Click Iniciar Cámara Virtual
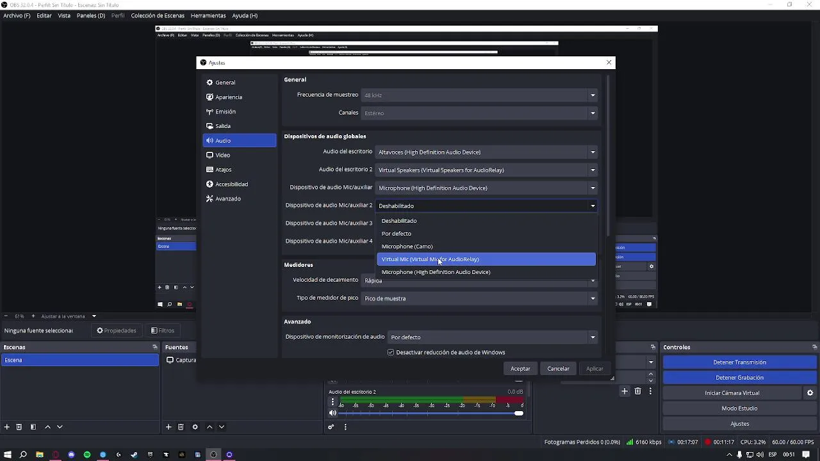The width and height of the screenshot is (820, 461). point(732,393)
